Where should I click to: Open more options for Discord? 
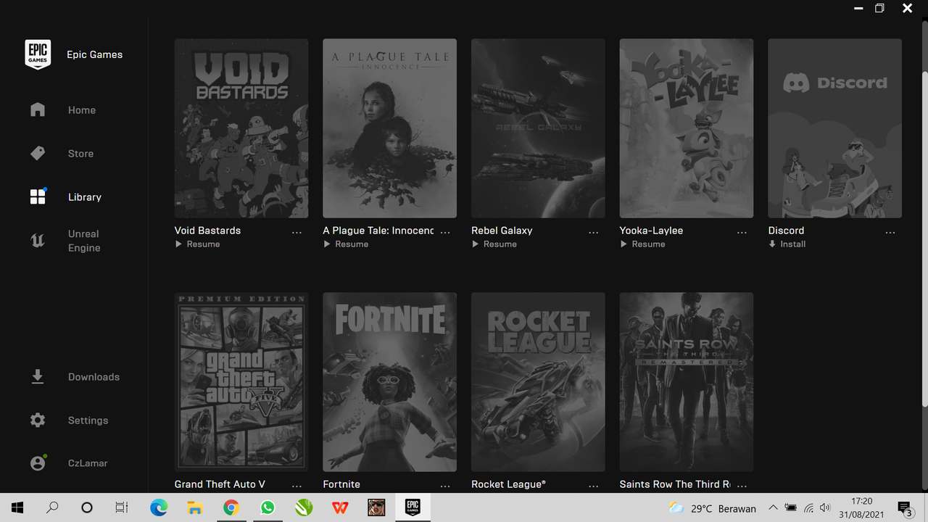tap(890, 232)
